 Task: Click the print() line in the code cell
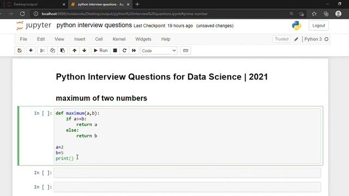pyautogui.click(x=64, y=158)
